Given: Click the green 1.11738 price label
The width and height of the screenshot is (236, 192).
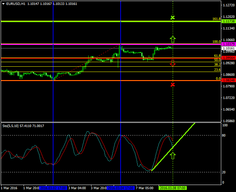Looking at the screenshot, I should pyautogui.click(x=229, y=21).
